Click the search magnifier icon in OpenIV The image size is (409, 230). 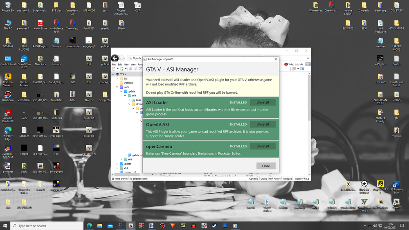coord(308,58)
